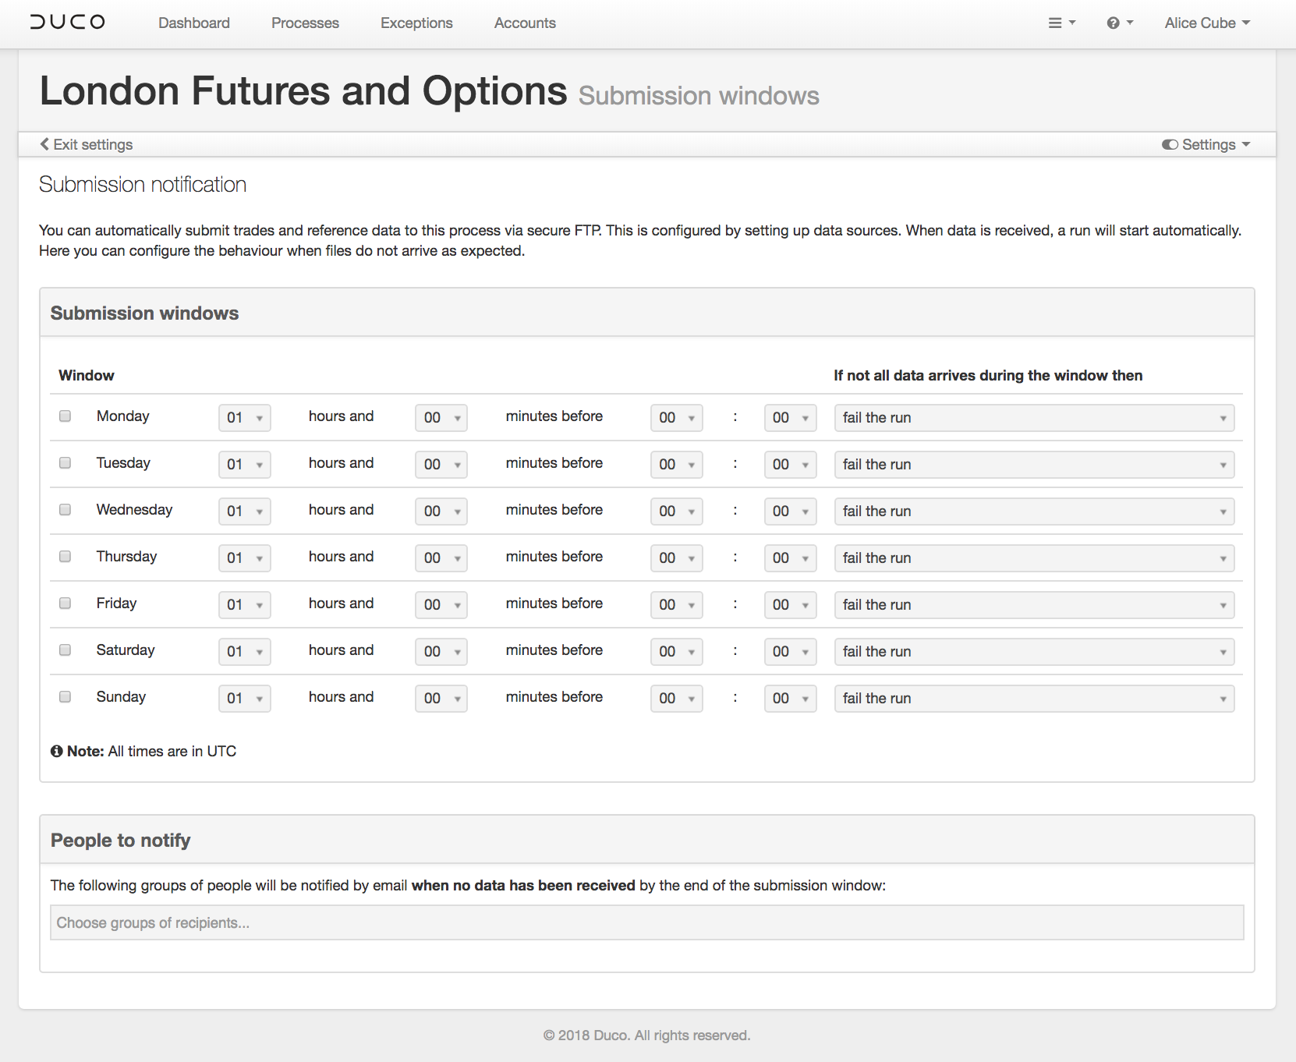The image size is (1296, 1062).
Task: Click the Saturday day label
Action: tap(126, 650)
